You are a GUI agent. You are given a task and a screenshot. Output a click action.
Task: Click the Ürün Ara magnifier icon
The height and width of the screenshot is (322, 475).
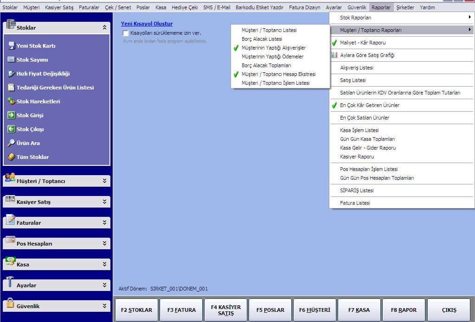tap(12, 143)
